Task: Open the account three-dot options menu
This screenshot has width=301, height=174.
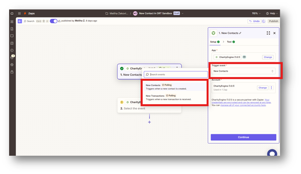Action: pyautogui.click(x=271, y=88)
